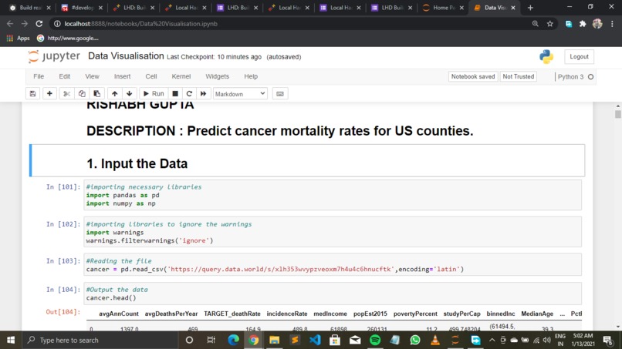
Task: Click the Not Trusted button
Action: click(518, 76)
